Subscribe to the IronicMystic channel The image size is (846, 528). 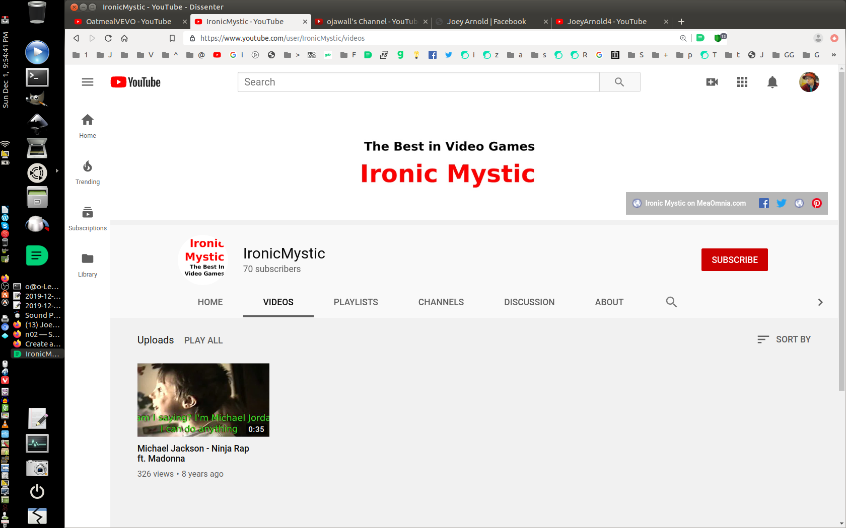(735, 260)
